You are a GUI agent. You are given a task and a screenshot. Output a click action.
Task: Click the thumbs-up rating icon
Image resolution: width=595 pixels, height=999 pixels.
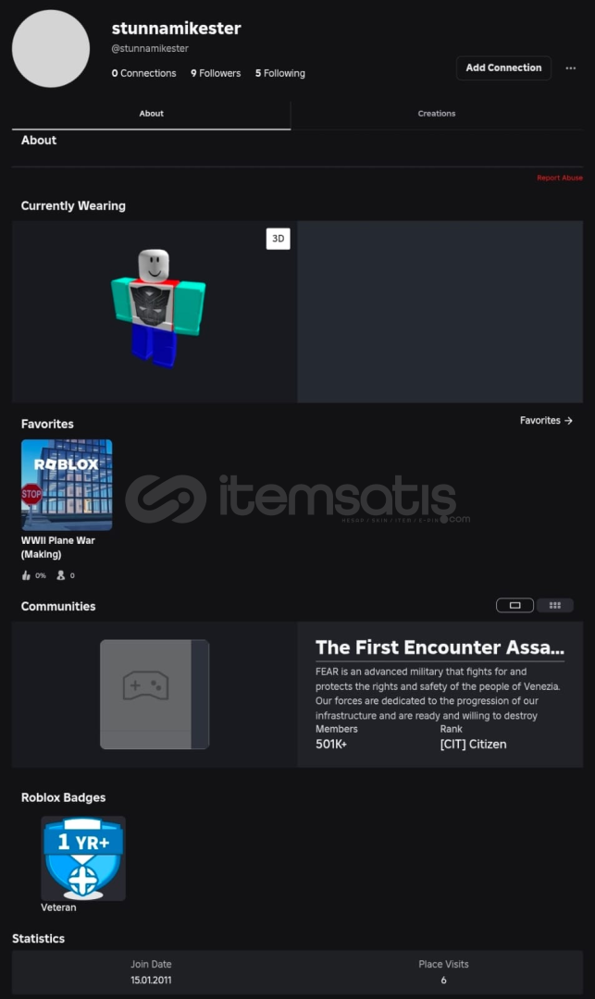(26, 575)
